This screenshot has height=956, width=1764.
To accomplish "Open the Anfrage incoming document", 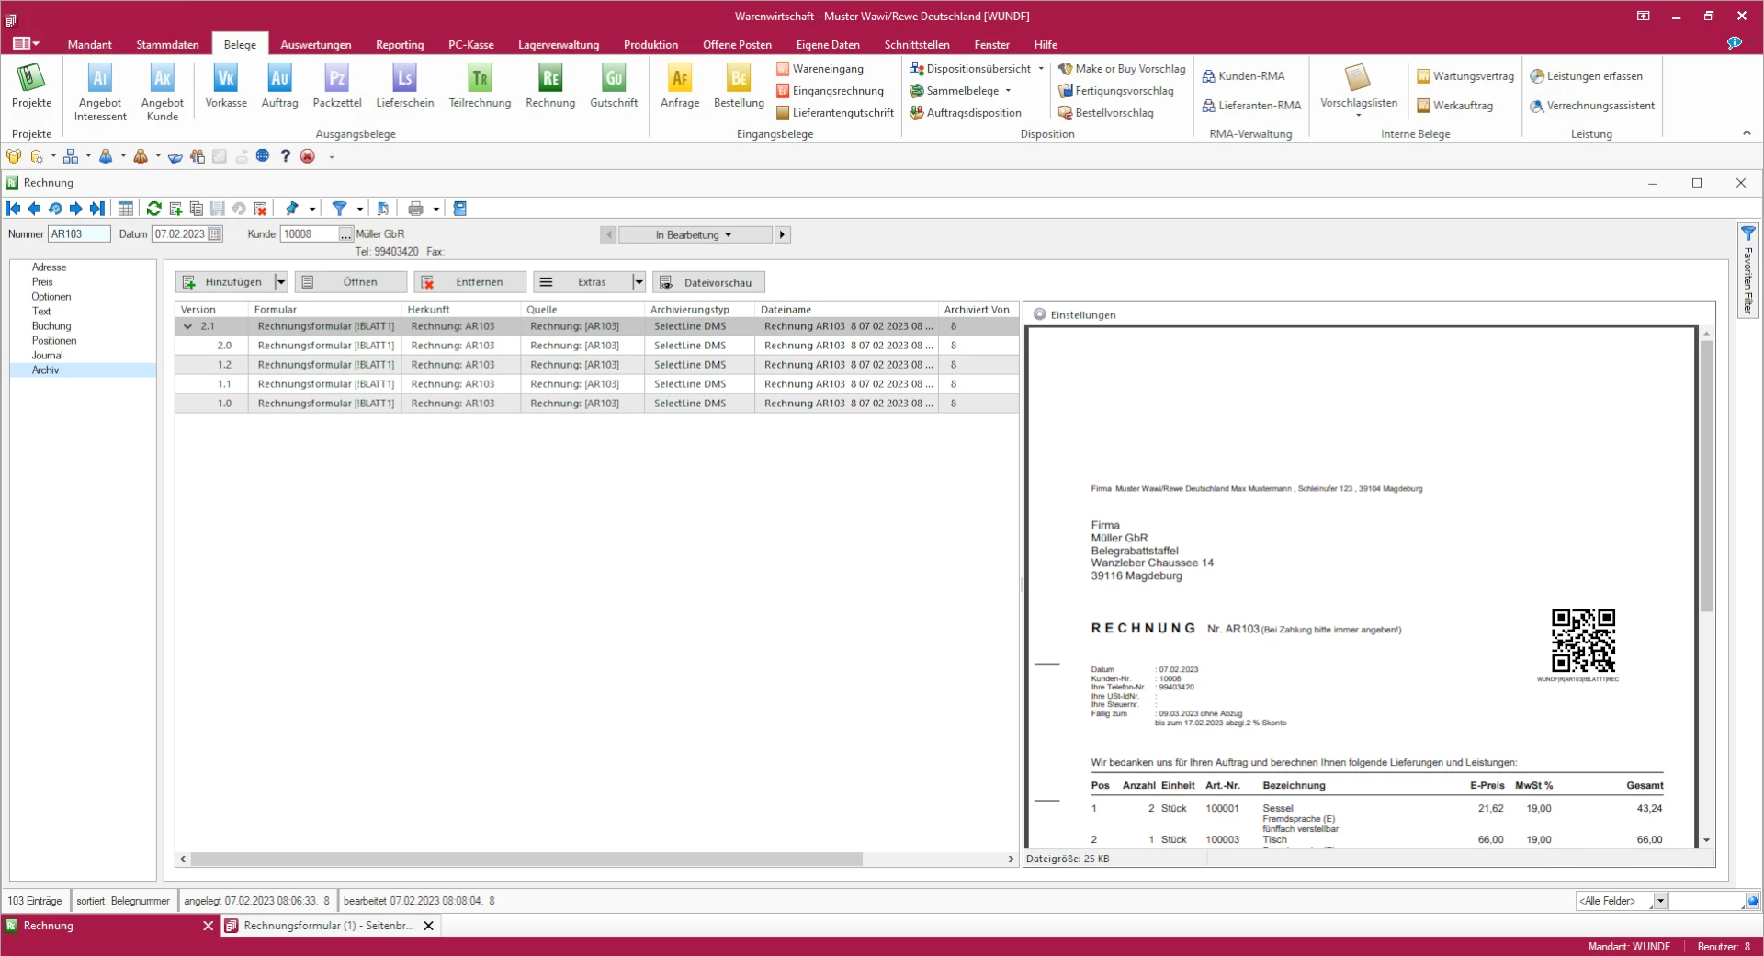I will [680, 86].
